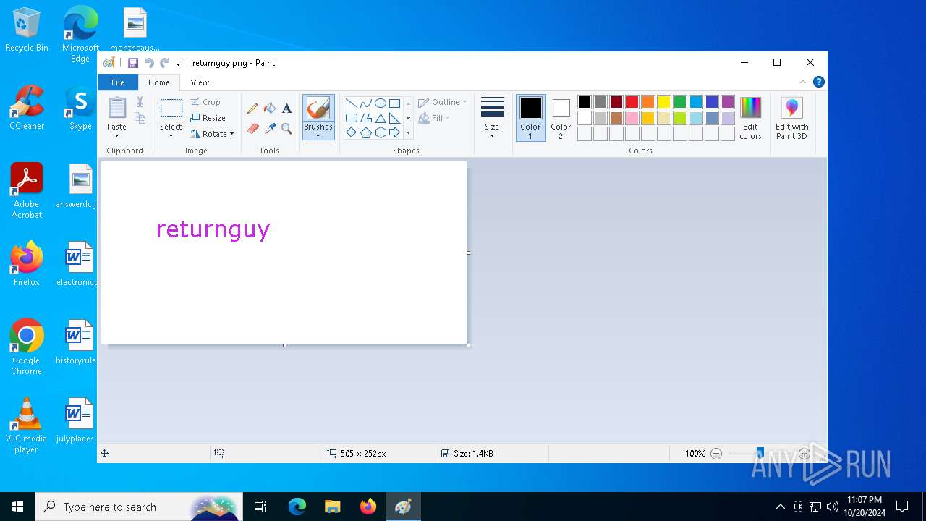Select the Magnifier tool
The image size is (926, 521).
pos(287,129)
